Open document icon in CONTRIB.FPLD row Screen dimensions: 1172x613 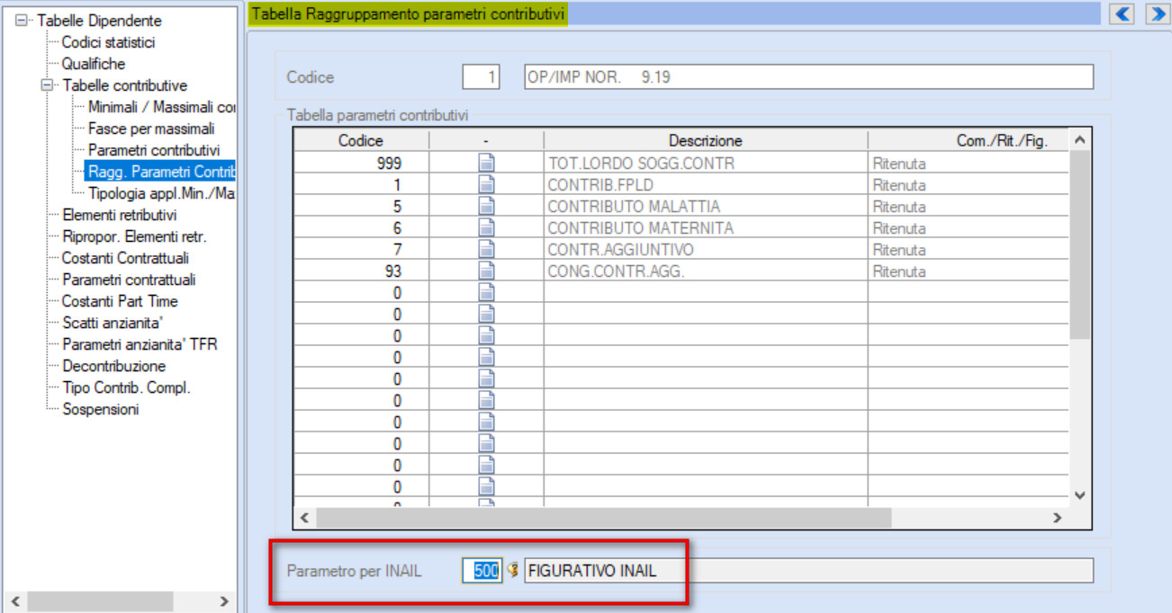click(486, 185)
